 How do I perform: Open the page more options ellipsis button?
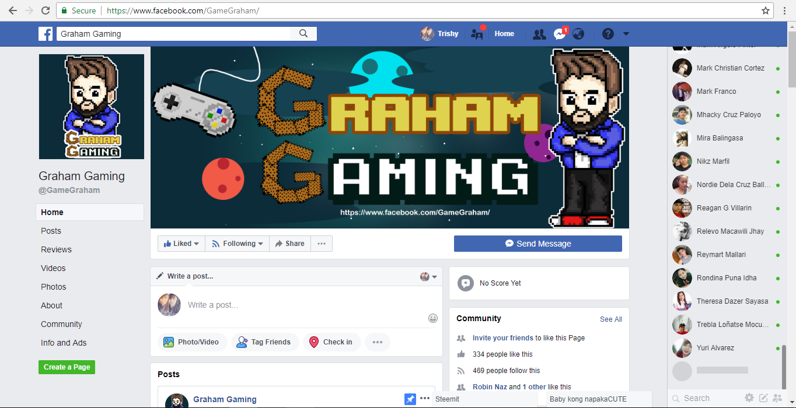[x=322, y=244]
